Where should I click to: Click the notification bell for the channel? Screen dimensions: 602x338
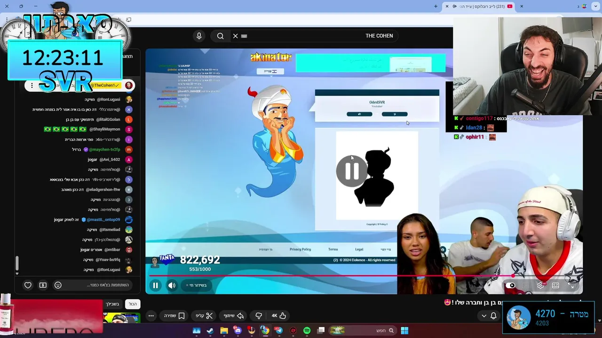pyautogui.click(x=493, y=316)
